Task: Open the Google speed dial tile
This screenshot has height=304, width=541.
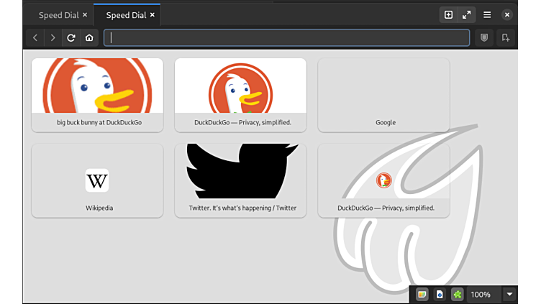Action: pos(383,95)
